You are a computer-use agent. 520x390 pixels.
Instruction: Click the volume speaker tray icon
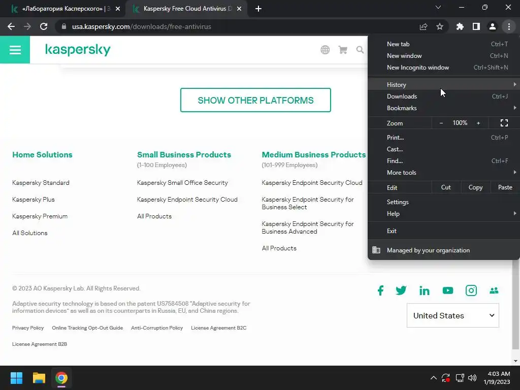point(472,378)
